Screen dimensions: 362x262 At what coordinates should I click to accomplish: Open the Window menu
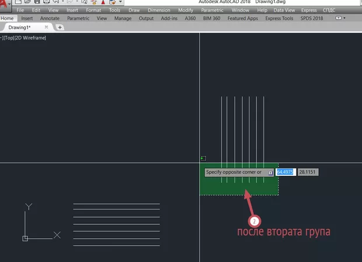[241, 10]
